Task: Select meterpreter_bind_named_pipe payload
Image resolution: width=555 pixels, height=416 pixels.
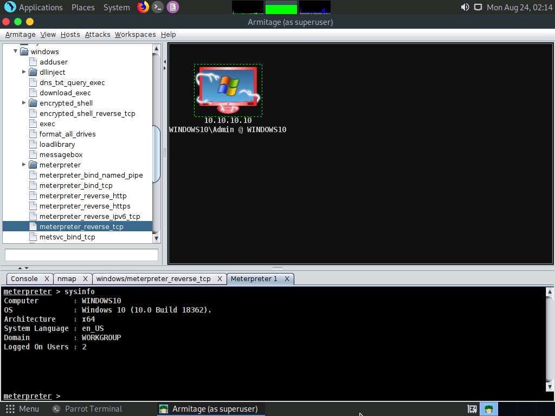Action: pyautogui.click(x=91, y=175)
